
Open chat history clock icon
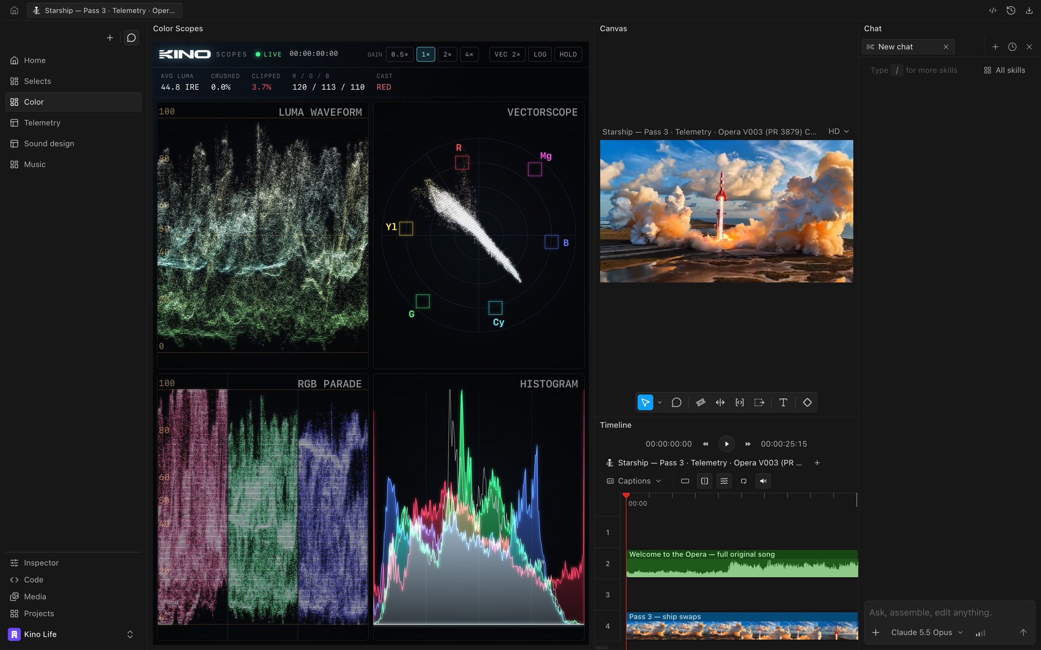(1012, 46)
